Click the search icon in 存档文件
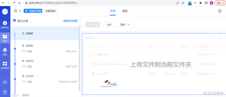The image size is (226, 97). click(214, 38)
